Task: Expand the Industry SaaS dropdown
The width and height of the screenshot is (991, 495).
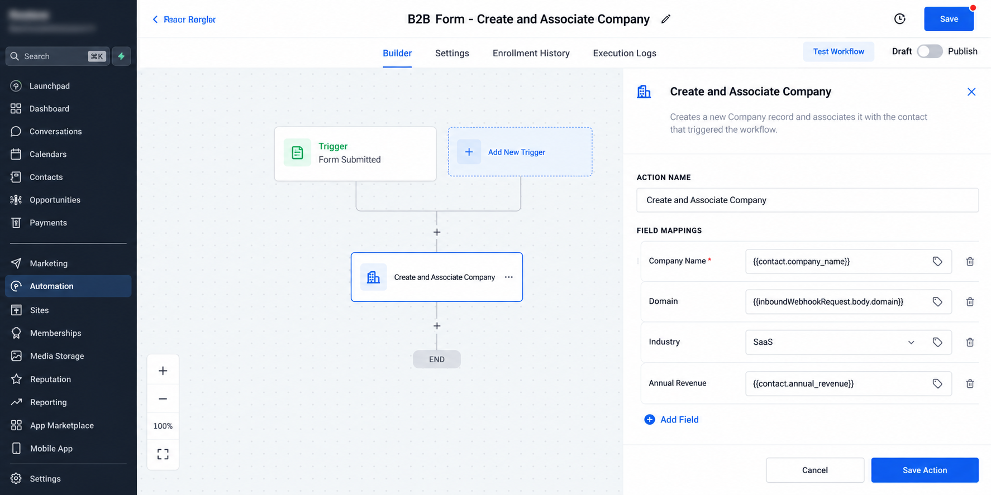Action: (x=911, y=342)
